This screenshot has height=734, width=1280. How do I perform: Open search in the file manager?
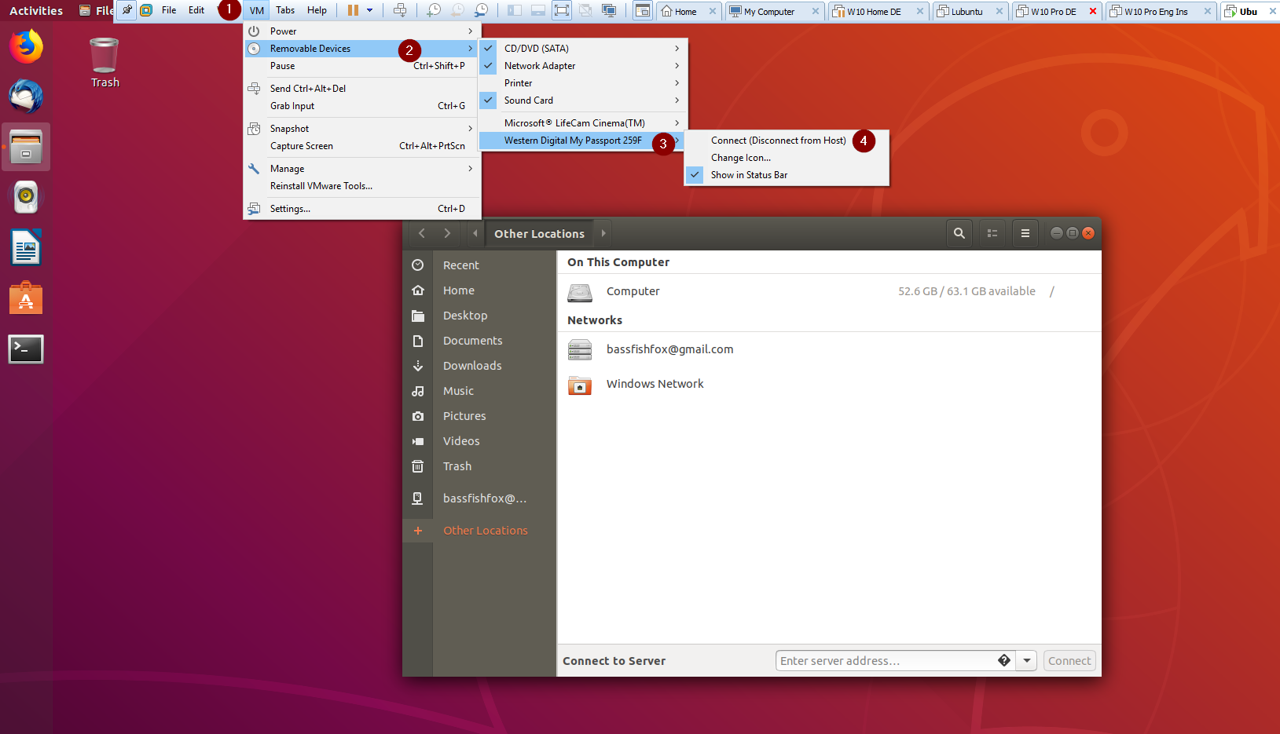point(959,233)
